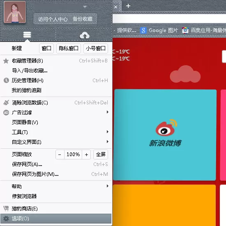The width and height of the screenshot is (226, 226).
Task: Open the 提供软... bookmark
Action: 125,30
